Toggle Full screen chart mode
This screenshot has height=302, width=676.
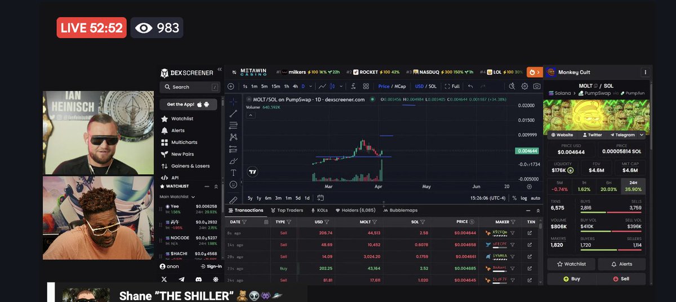[452, 86]
